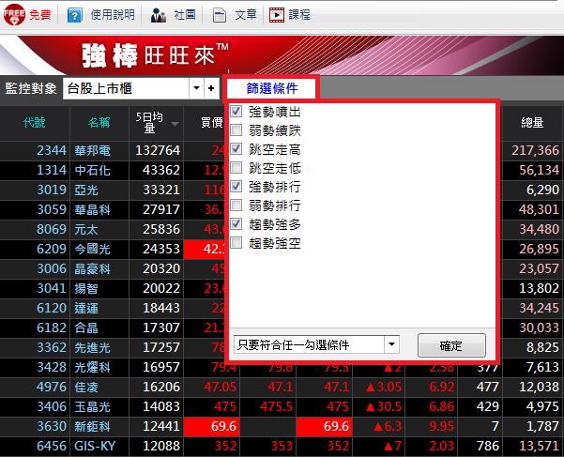The image size is (564, 457).
Task: Select stock code 2344
Action: click(x=52, y=150)
